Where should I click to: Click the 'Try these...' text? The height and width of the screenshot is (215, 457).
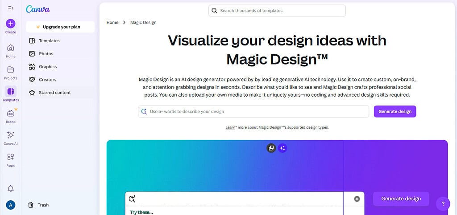[141, 212]
